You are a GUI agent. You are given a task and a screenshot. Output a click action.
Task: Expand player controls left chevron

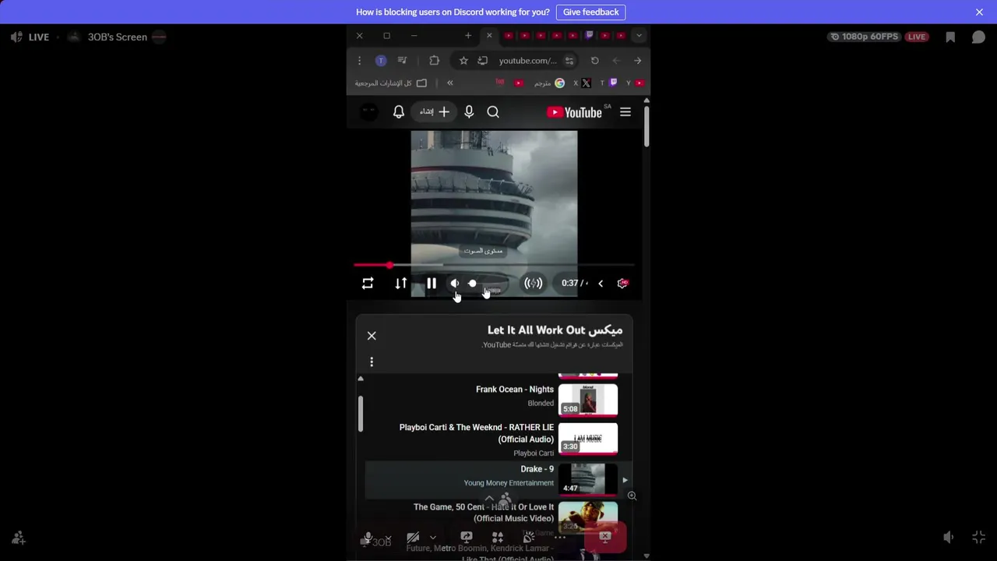pos(601,284)
